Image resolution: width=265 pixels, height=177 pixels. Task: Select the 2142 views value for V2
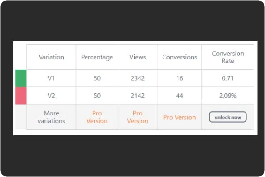(x=137, y=95)
